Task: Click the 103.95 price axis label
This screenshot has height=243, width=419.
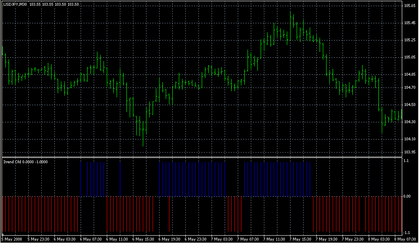Action: [x=410, y=152]
